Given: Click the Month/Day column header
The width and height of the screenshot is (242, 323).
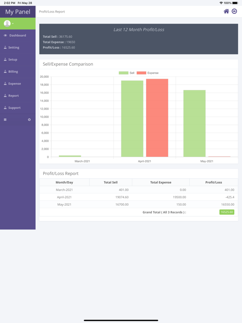Looking at the screenshot, I should (x=64, y=182).
